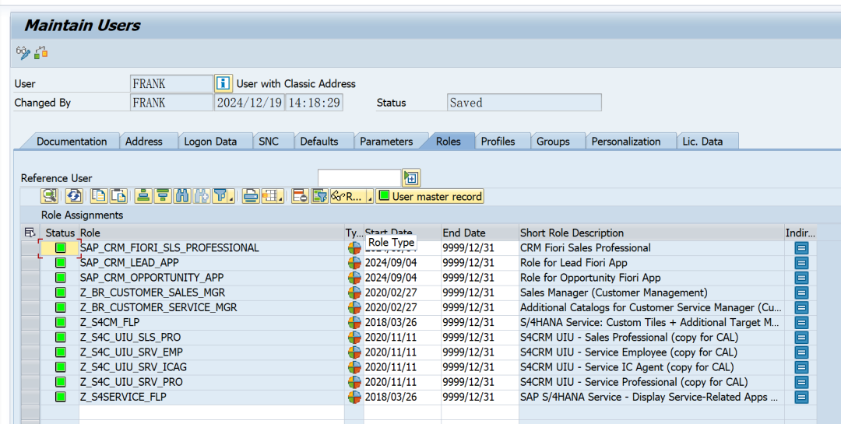Toggle the status indicator for SAP_CRM_LEAD_APP

pyautogui.click(x=61, y=263)
